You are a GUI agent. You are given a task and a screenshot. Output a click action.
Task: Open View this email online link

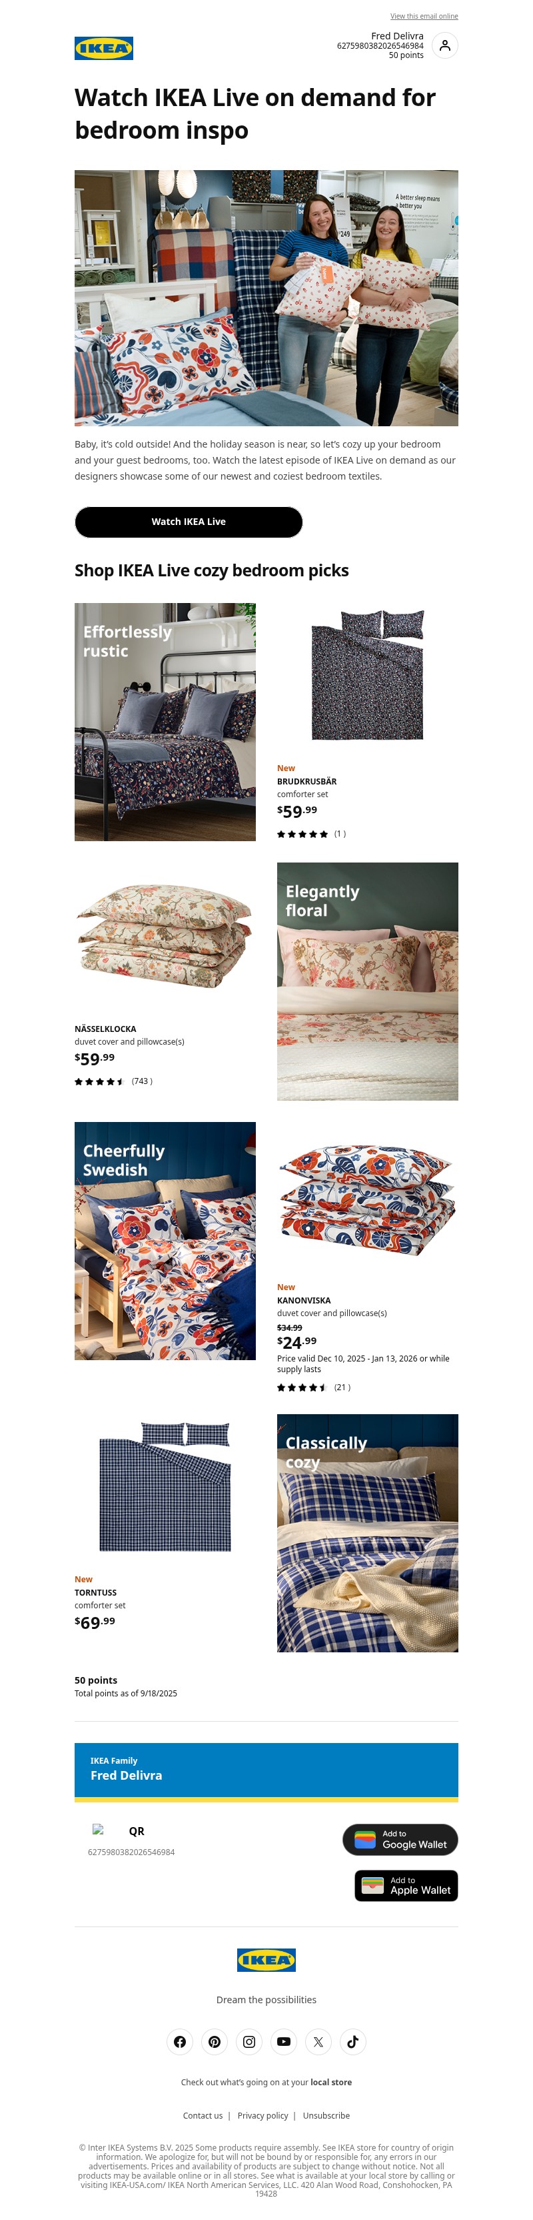(x=424, y=17)
